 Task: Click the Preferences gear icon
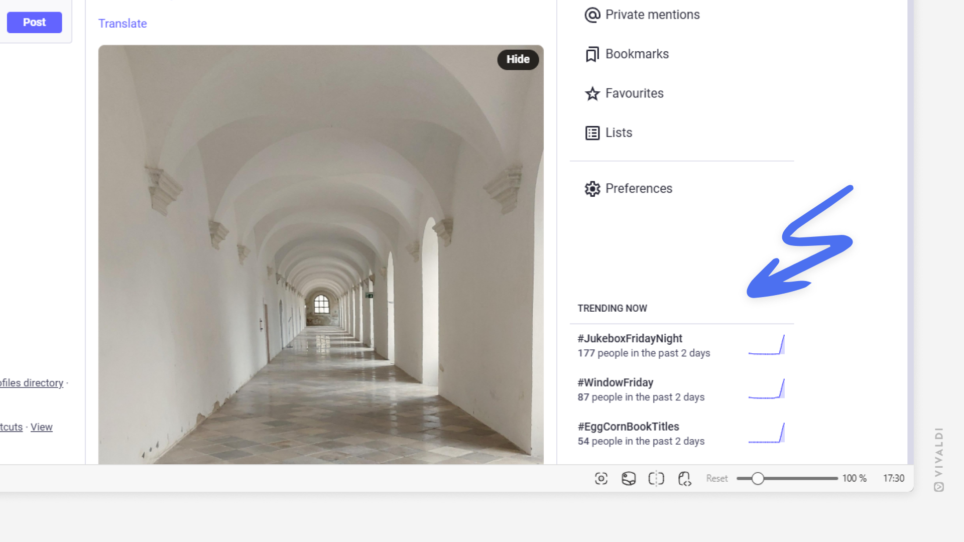(x=592, y=189)
